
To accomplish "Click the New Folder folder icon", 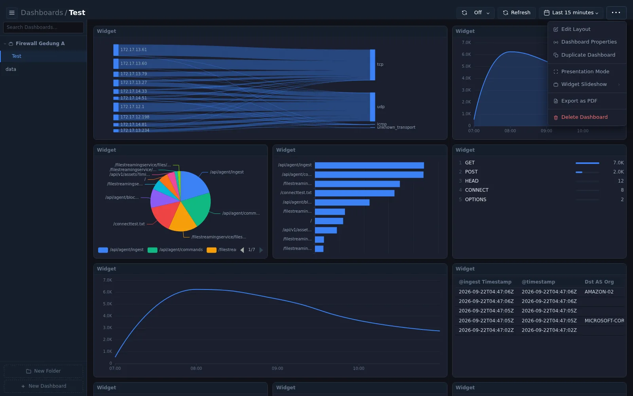I will (28, 371).
